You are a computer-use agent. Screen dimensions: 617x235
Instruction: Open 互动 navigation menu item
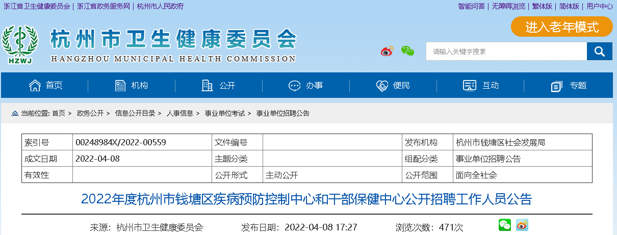[x=491, y=86]
